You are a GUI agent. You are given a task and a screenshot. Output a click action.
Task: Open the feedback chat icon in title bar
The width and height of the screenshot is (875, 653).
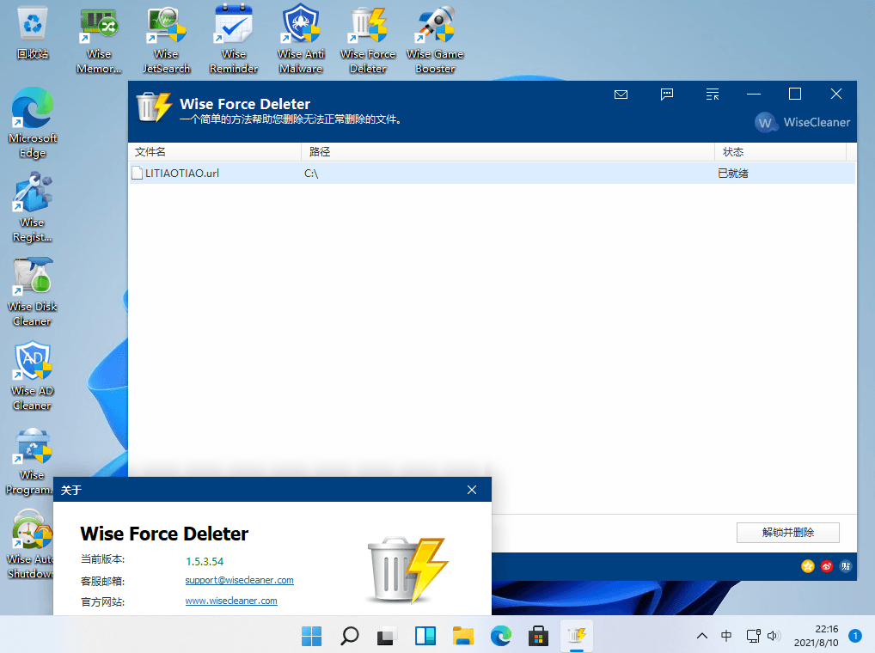[x=667, y=95]
